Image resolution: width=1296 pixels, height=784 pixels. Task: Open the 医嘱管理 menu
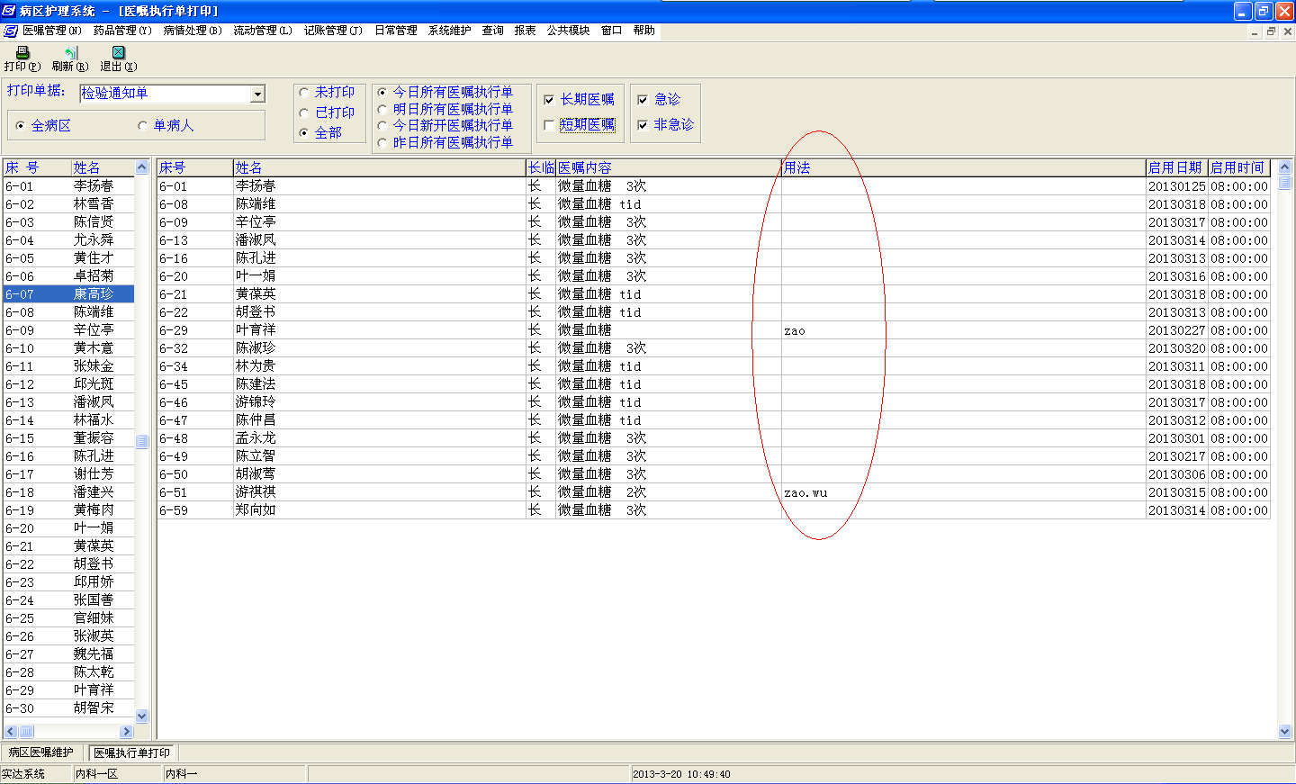[51, 31]
